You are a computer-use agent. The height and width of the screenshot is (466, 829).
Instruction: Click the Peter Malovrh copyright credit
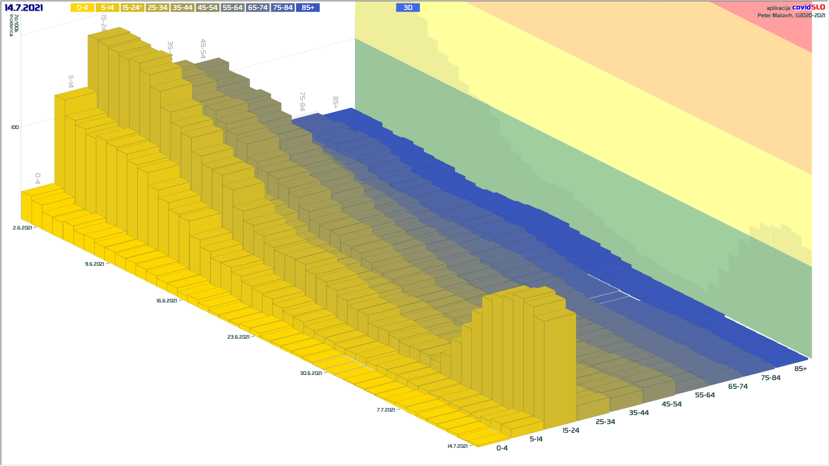791,16
